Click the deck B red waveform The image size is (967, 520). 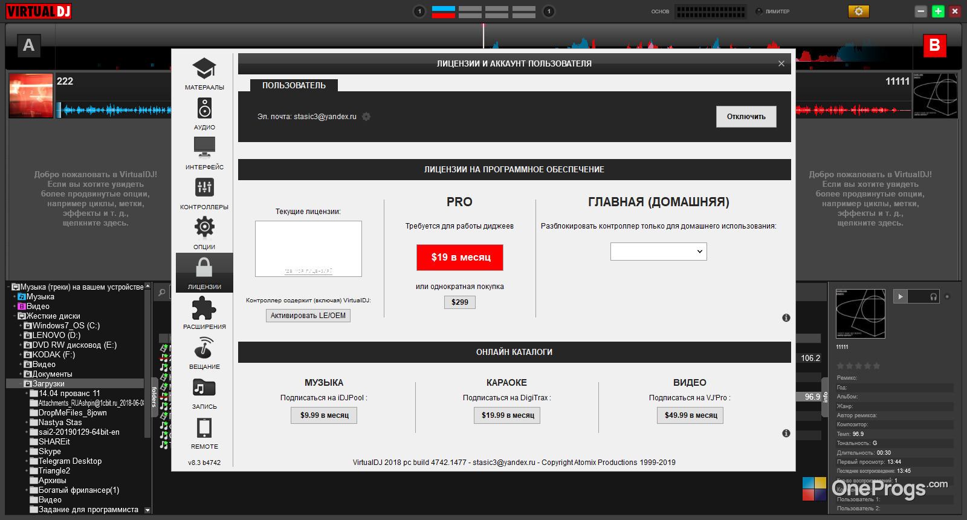[853, 110]
